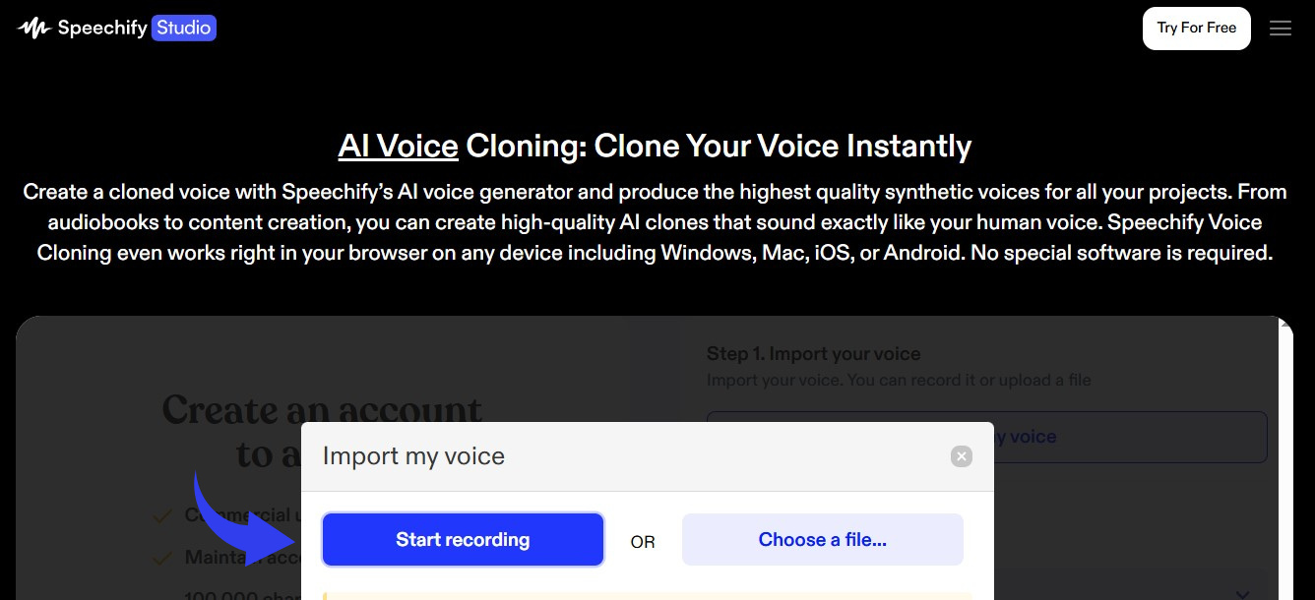Image resolution: width=1315 pixels, height=600 pixels.
Task: Click the Create an account heading
Action: point(322,410)
